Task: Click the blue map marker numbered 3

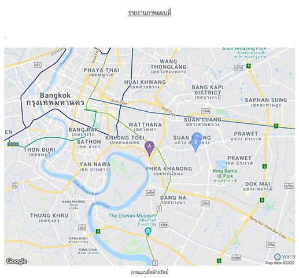Action: 195,144
